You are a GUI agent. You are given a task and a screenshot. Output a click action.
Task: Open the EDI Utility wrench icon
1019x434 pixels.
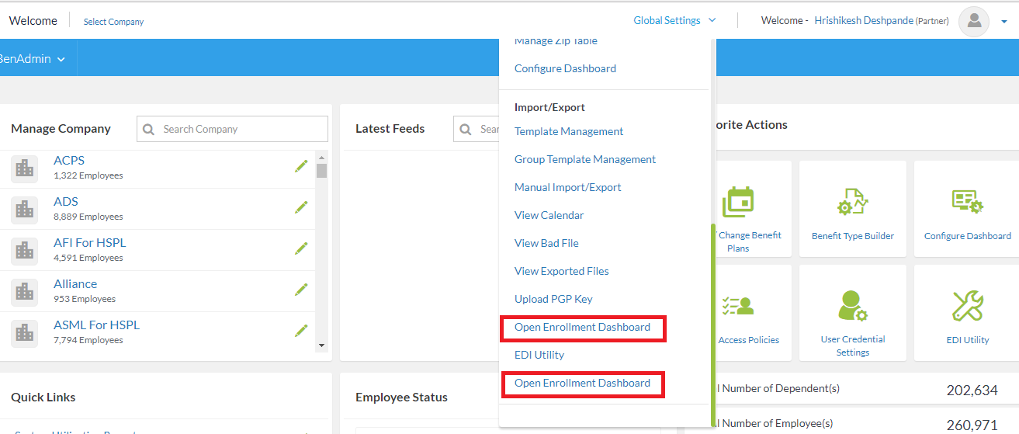[x=967, y=306]
